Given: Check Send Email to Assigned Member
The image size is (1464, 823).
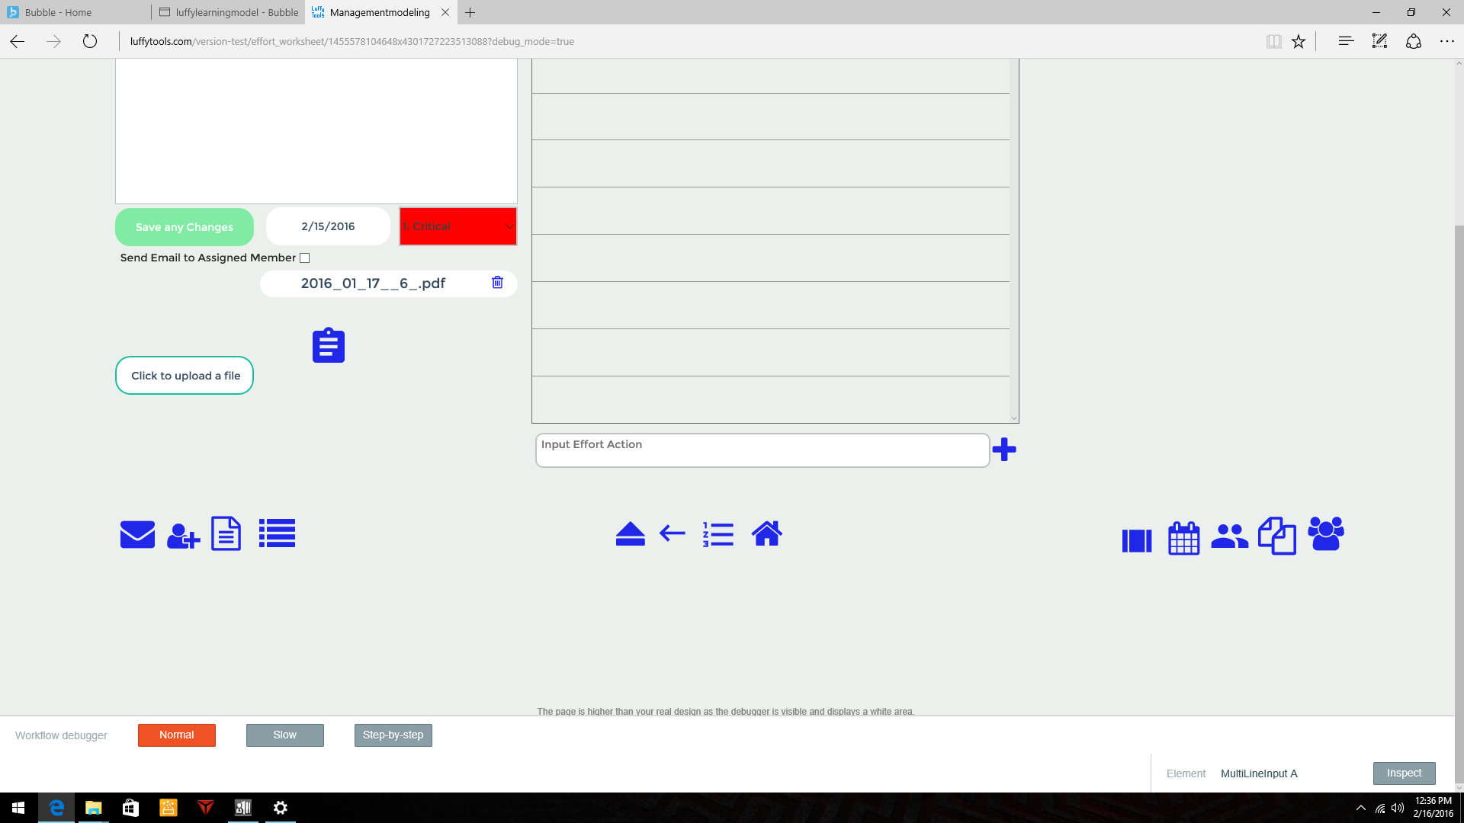Looking at the screenshot, I should pyautogui.click(x=305, y=258).
